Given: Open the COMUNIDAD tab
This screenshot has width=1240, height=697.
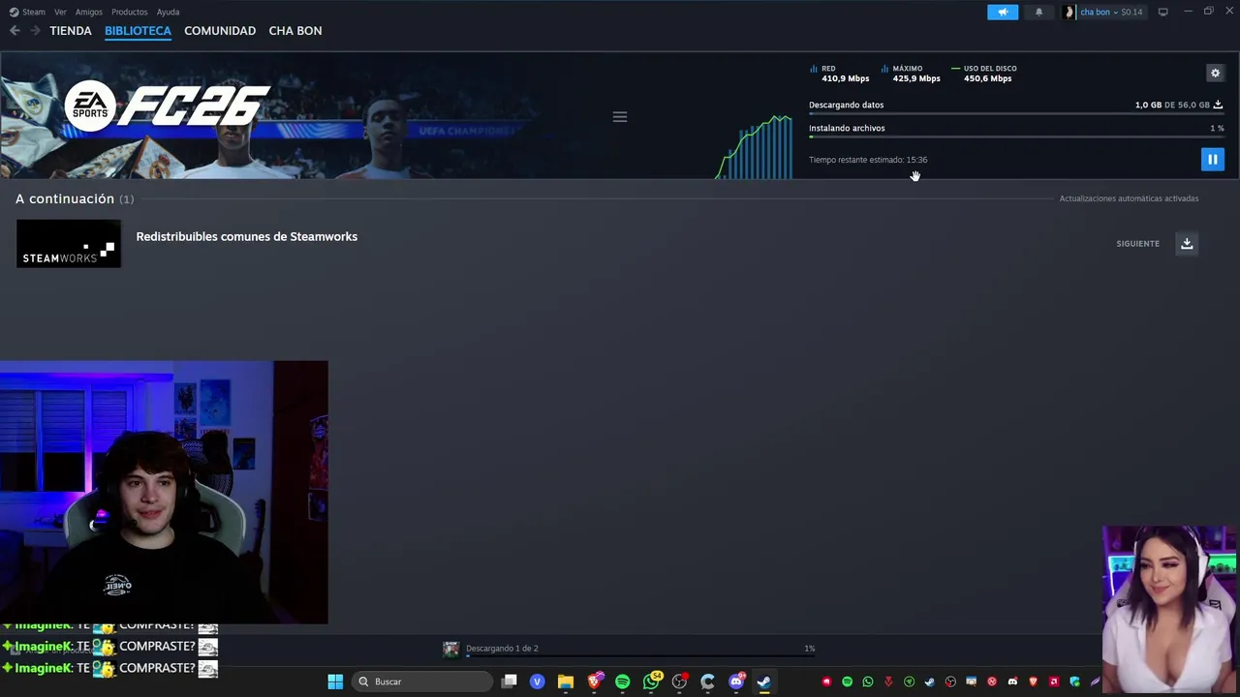Looking at the screenshot, I should [220, 31].
